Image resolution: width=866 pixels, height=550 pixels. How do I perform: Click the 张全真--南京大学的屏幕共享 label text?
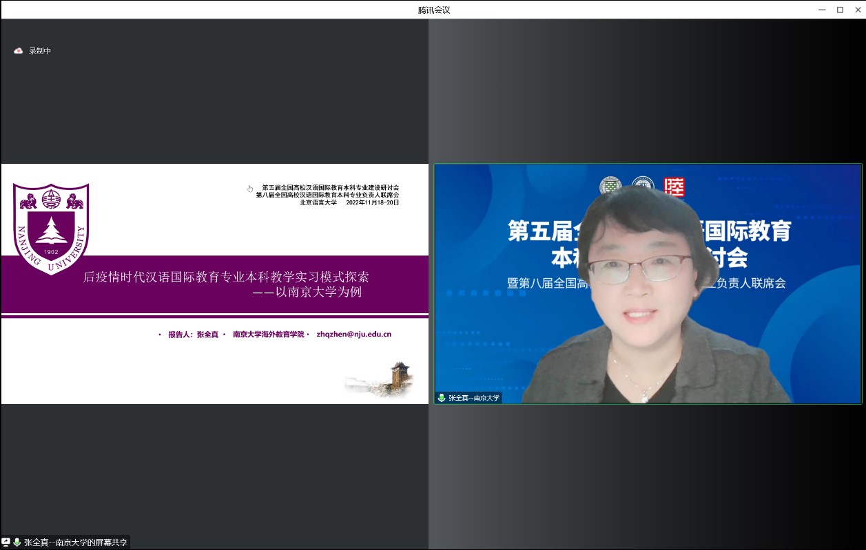pos(75,542)
